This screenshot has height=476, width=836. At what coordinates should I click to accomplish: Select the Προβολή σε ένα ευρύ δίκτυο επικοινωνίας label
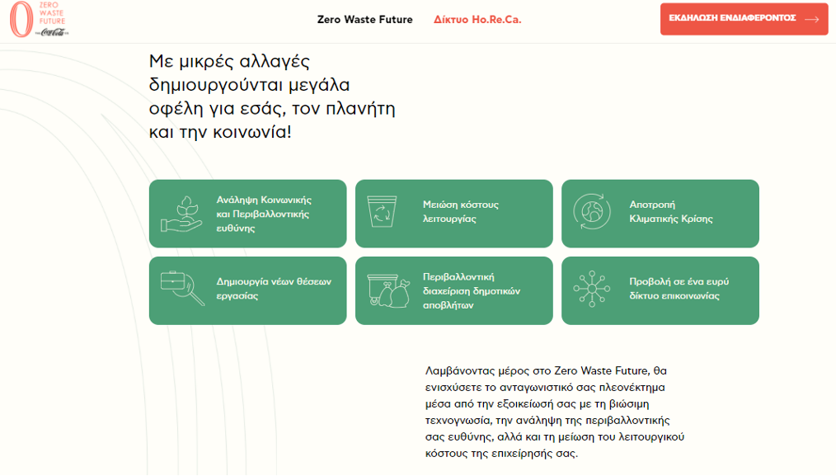coord(679,289)
